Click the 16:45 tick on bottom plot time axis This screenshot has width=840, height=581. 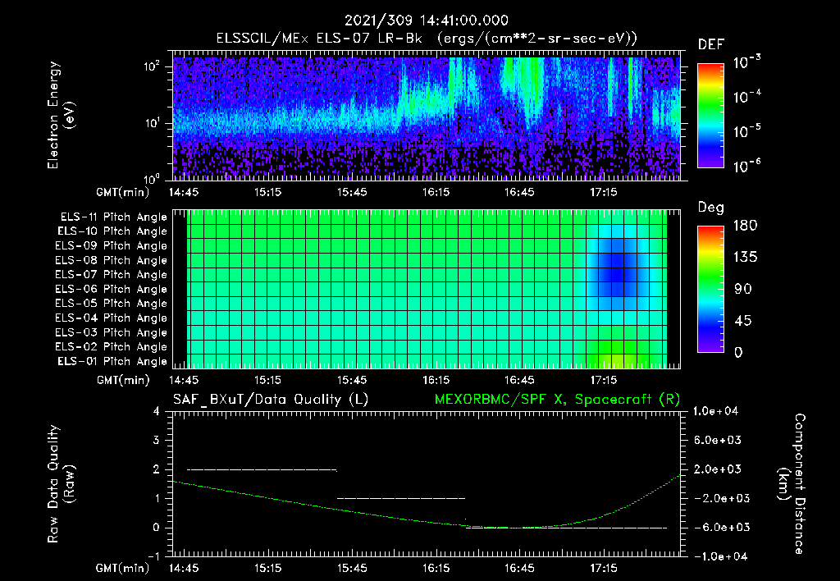click(519, 568)
